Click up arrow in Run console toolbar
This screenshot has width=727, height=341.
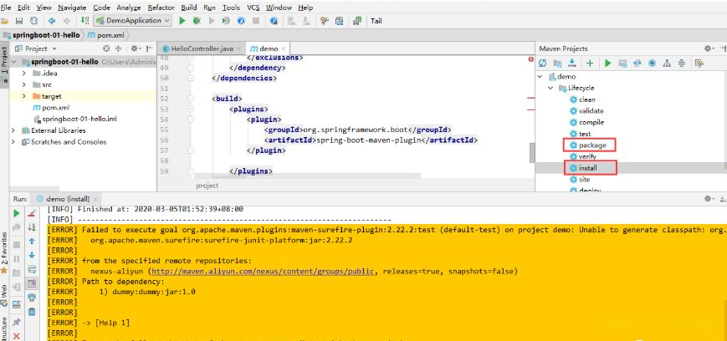click(x=32, y=241)
